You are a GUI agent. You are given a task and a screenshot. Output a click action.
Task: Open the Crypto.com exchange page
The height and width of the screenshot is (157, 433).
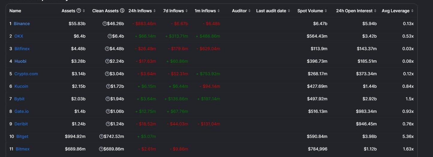(x=26, y=74)
